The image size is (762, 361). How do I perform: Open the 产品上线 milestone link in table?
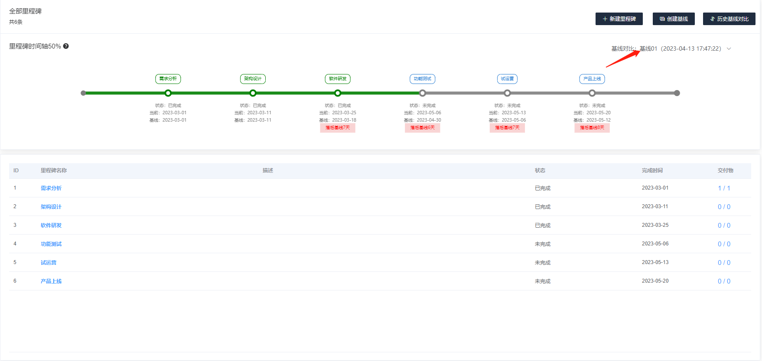point(51,281)
